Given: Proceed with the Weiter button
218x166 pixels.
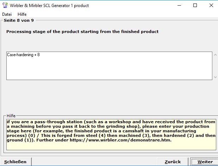Looking at the screenshot, I should 205,162.
